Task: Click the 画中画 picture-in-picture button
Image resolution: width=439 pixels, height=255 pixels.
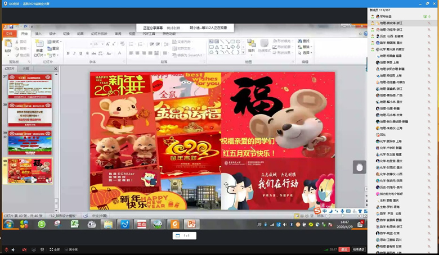Action: pos(71,249)
